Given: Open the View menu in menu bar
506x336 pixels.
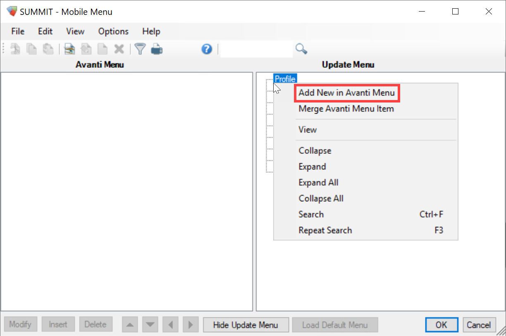Looking at the screenshot, I should (75, 31).
